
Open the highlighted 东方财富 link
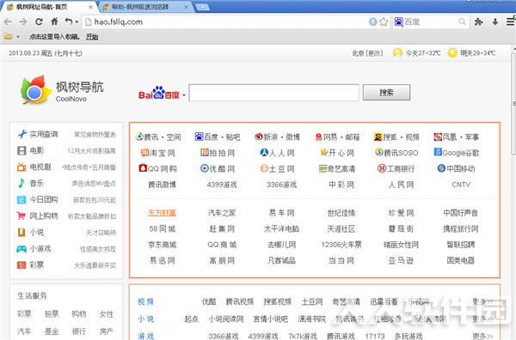coord(162,213)
